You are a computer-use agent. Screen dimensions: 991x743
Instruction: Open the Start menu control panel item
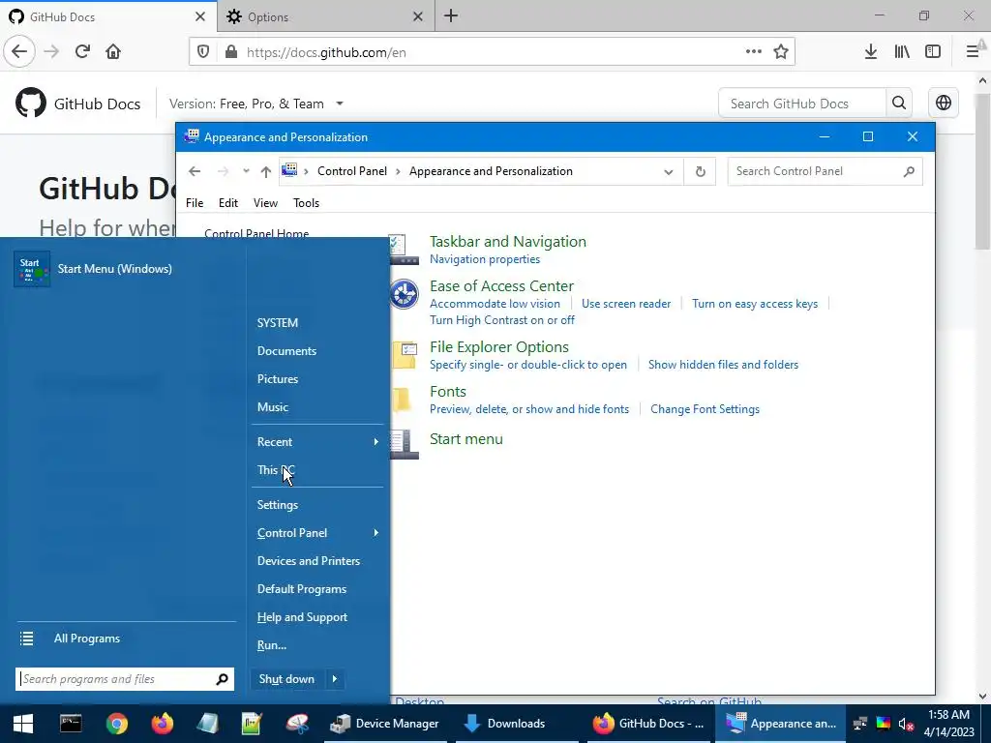coord(465,439)
